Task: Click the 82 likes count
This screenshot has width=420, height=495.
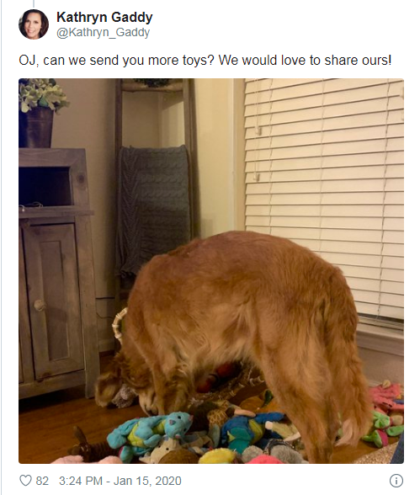Action: coord(42,481)
